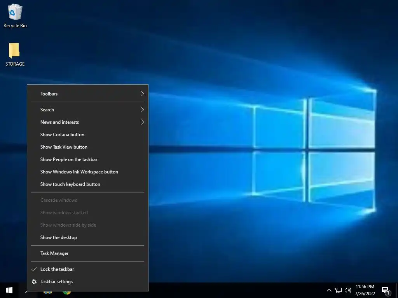Image resolution: width=398 pixels, height=298 pixels.
Task: Choose Show the desktop menu entry
Action: coord(87,237)
